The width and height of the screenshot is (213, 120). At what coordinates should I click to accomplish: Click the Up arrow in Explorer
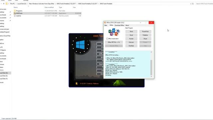click(4, 4)
